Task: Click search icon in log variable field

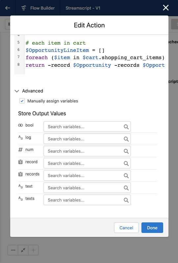Action: point(126,139)
